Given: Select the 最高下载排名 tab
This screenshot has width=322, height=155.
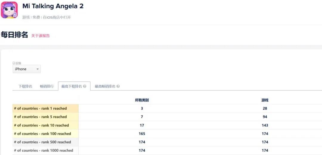Looking at the screenshot, I should (74, 86).
